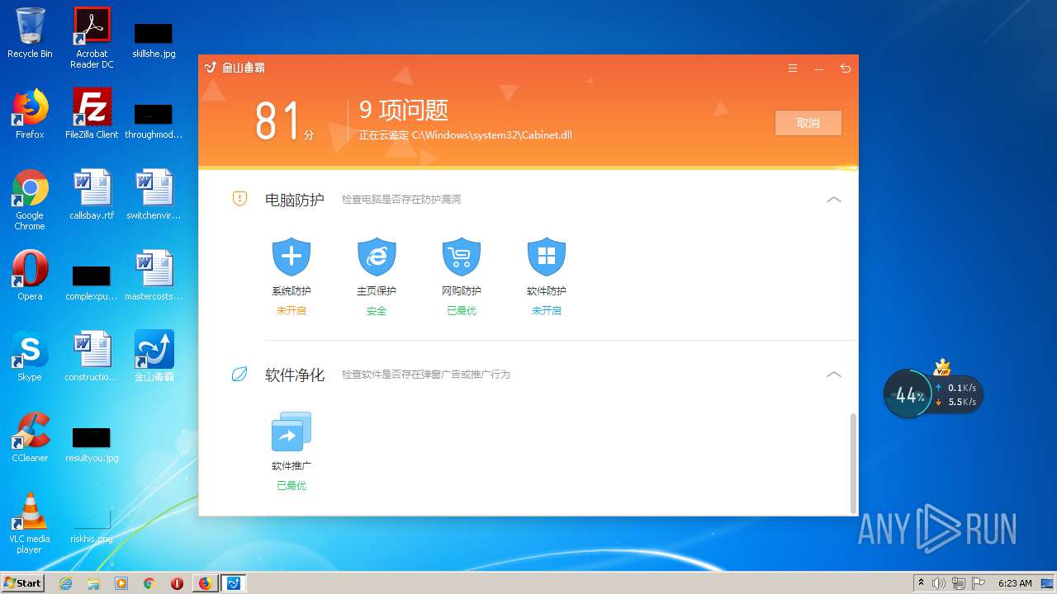Minimize the 金山毒霸 window
The height and width of the screenshot is (594, 1057).
coord(819,68)
